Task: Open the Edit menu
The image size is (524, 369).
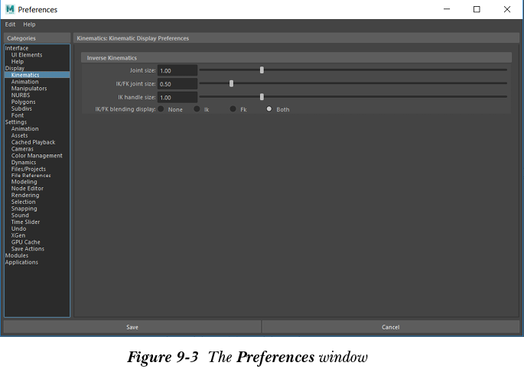Action: point(10,24)
